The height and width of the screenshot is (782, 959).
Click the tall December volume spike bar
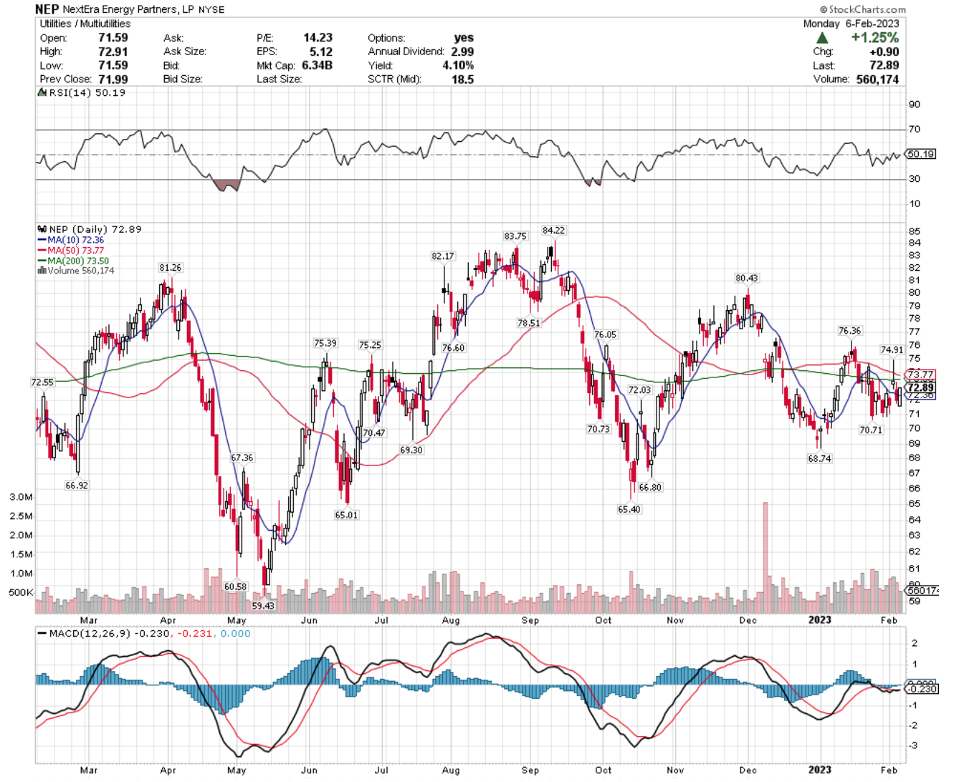coord(765,558)
